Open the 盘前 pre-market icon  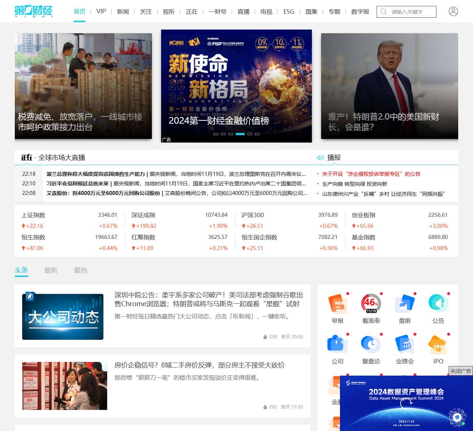(x=405, y=304)
